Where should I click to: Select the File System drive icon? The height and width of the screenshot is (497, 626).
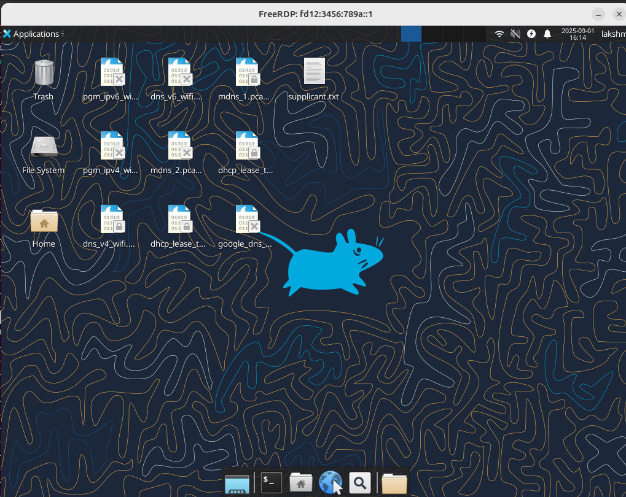43,147
